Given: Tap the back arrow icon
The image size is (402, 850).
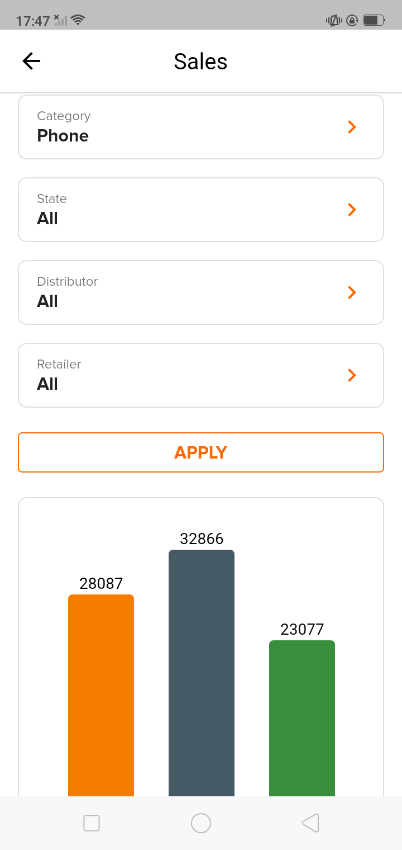Looking at the screenshot, I should pyautogui.click(x=31, y=61).
